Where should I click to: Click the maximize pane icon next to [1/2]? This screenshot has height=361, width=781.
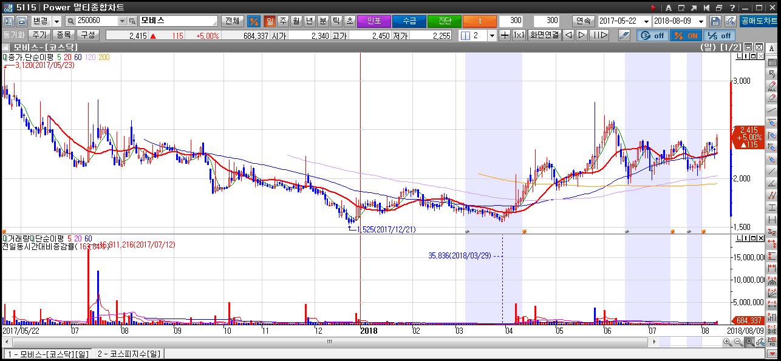pyautogui.click(x=748, y=47)
